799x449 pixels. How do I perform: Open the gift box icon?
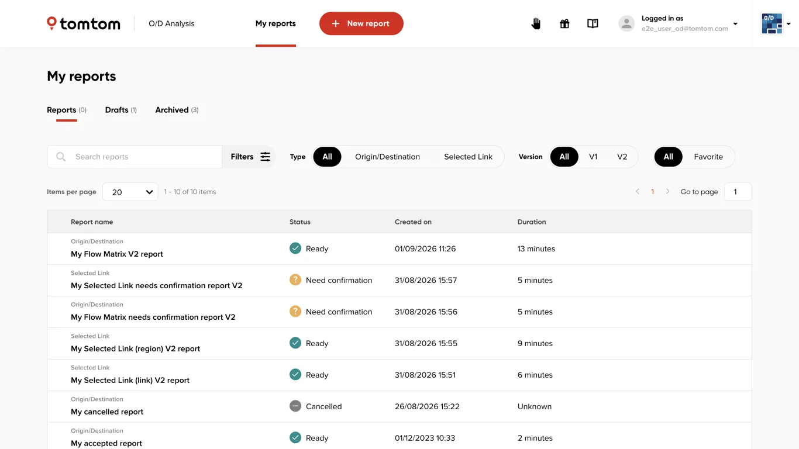[564, 23]
